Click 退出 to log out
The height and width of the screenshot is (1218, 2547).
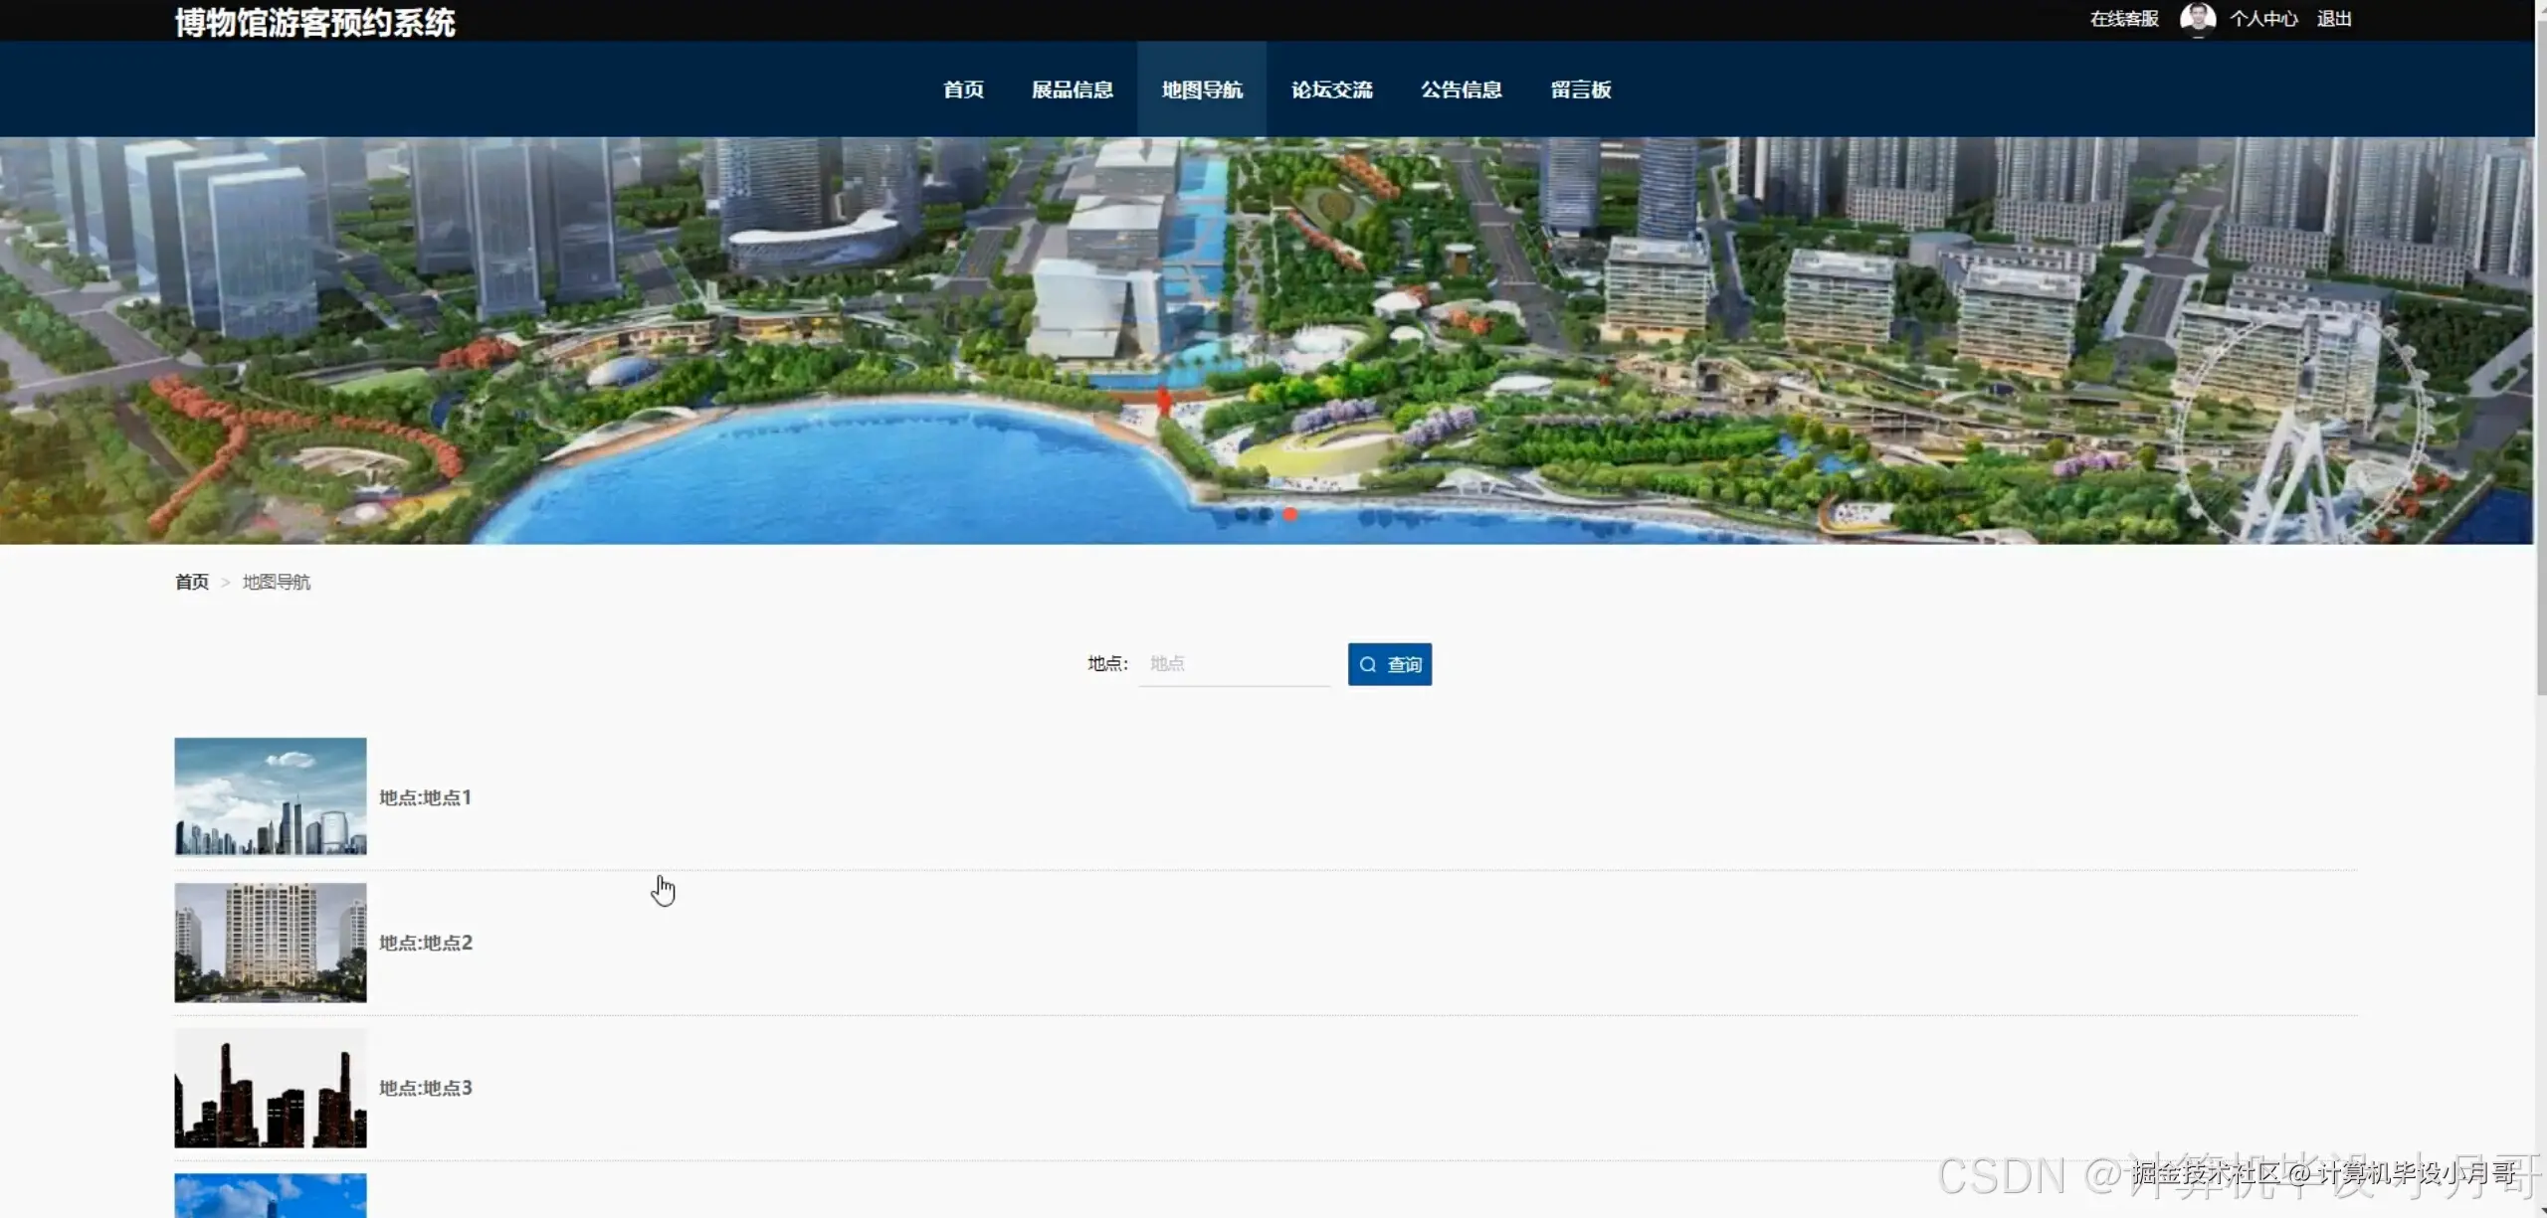click(2334, 18)
